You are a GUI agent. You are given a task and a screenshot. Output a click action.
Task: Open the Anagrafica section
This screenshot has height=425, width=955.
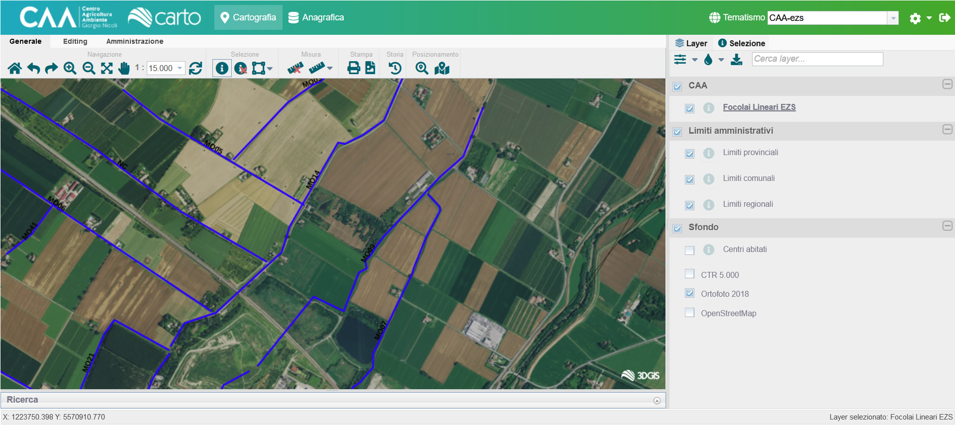coord(316,17)
